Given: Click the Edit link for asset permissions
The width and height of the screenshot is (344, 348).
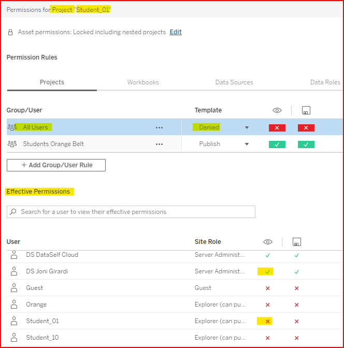Looking at the screenshot, I should [176, 32].
